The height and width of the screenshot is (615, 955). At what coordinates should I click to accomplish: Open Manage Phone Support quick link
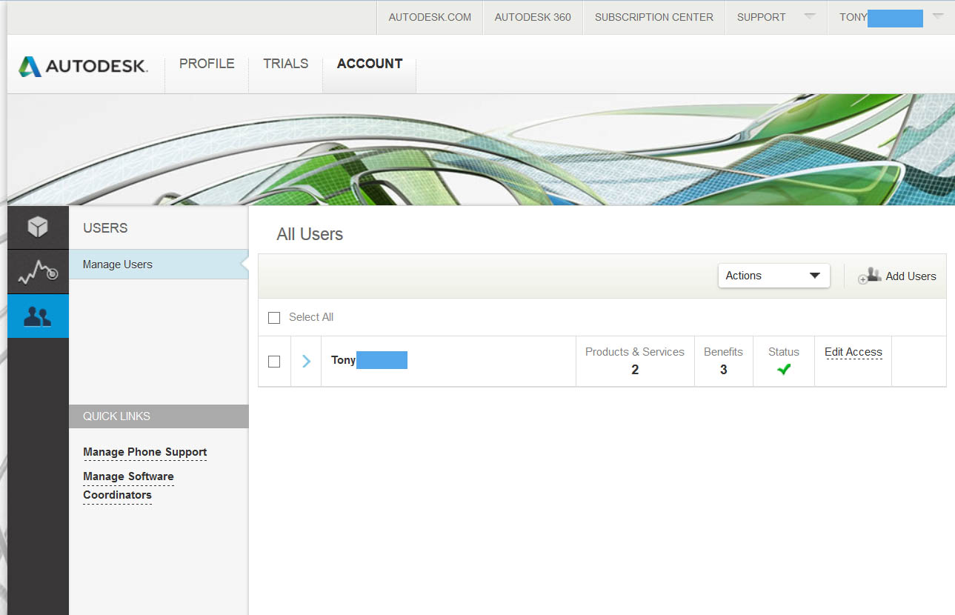point(145,452)
